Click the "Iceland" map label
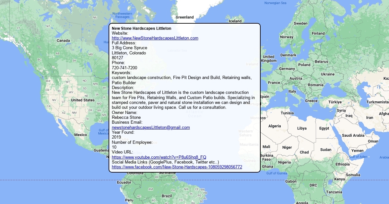 (235, 21)
